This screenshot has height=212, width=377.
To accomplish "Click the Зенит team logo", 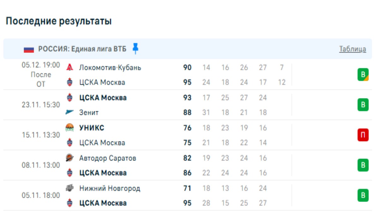I will (70, 112).
